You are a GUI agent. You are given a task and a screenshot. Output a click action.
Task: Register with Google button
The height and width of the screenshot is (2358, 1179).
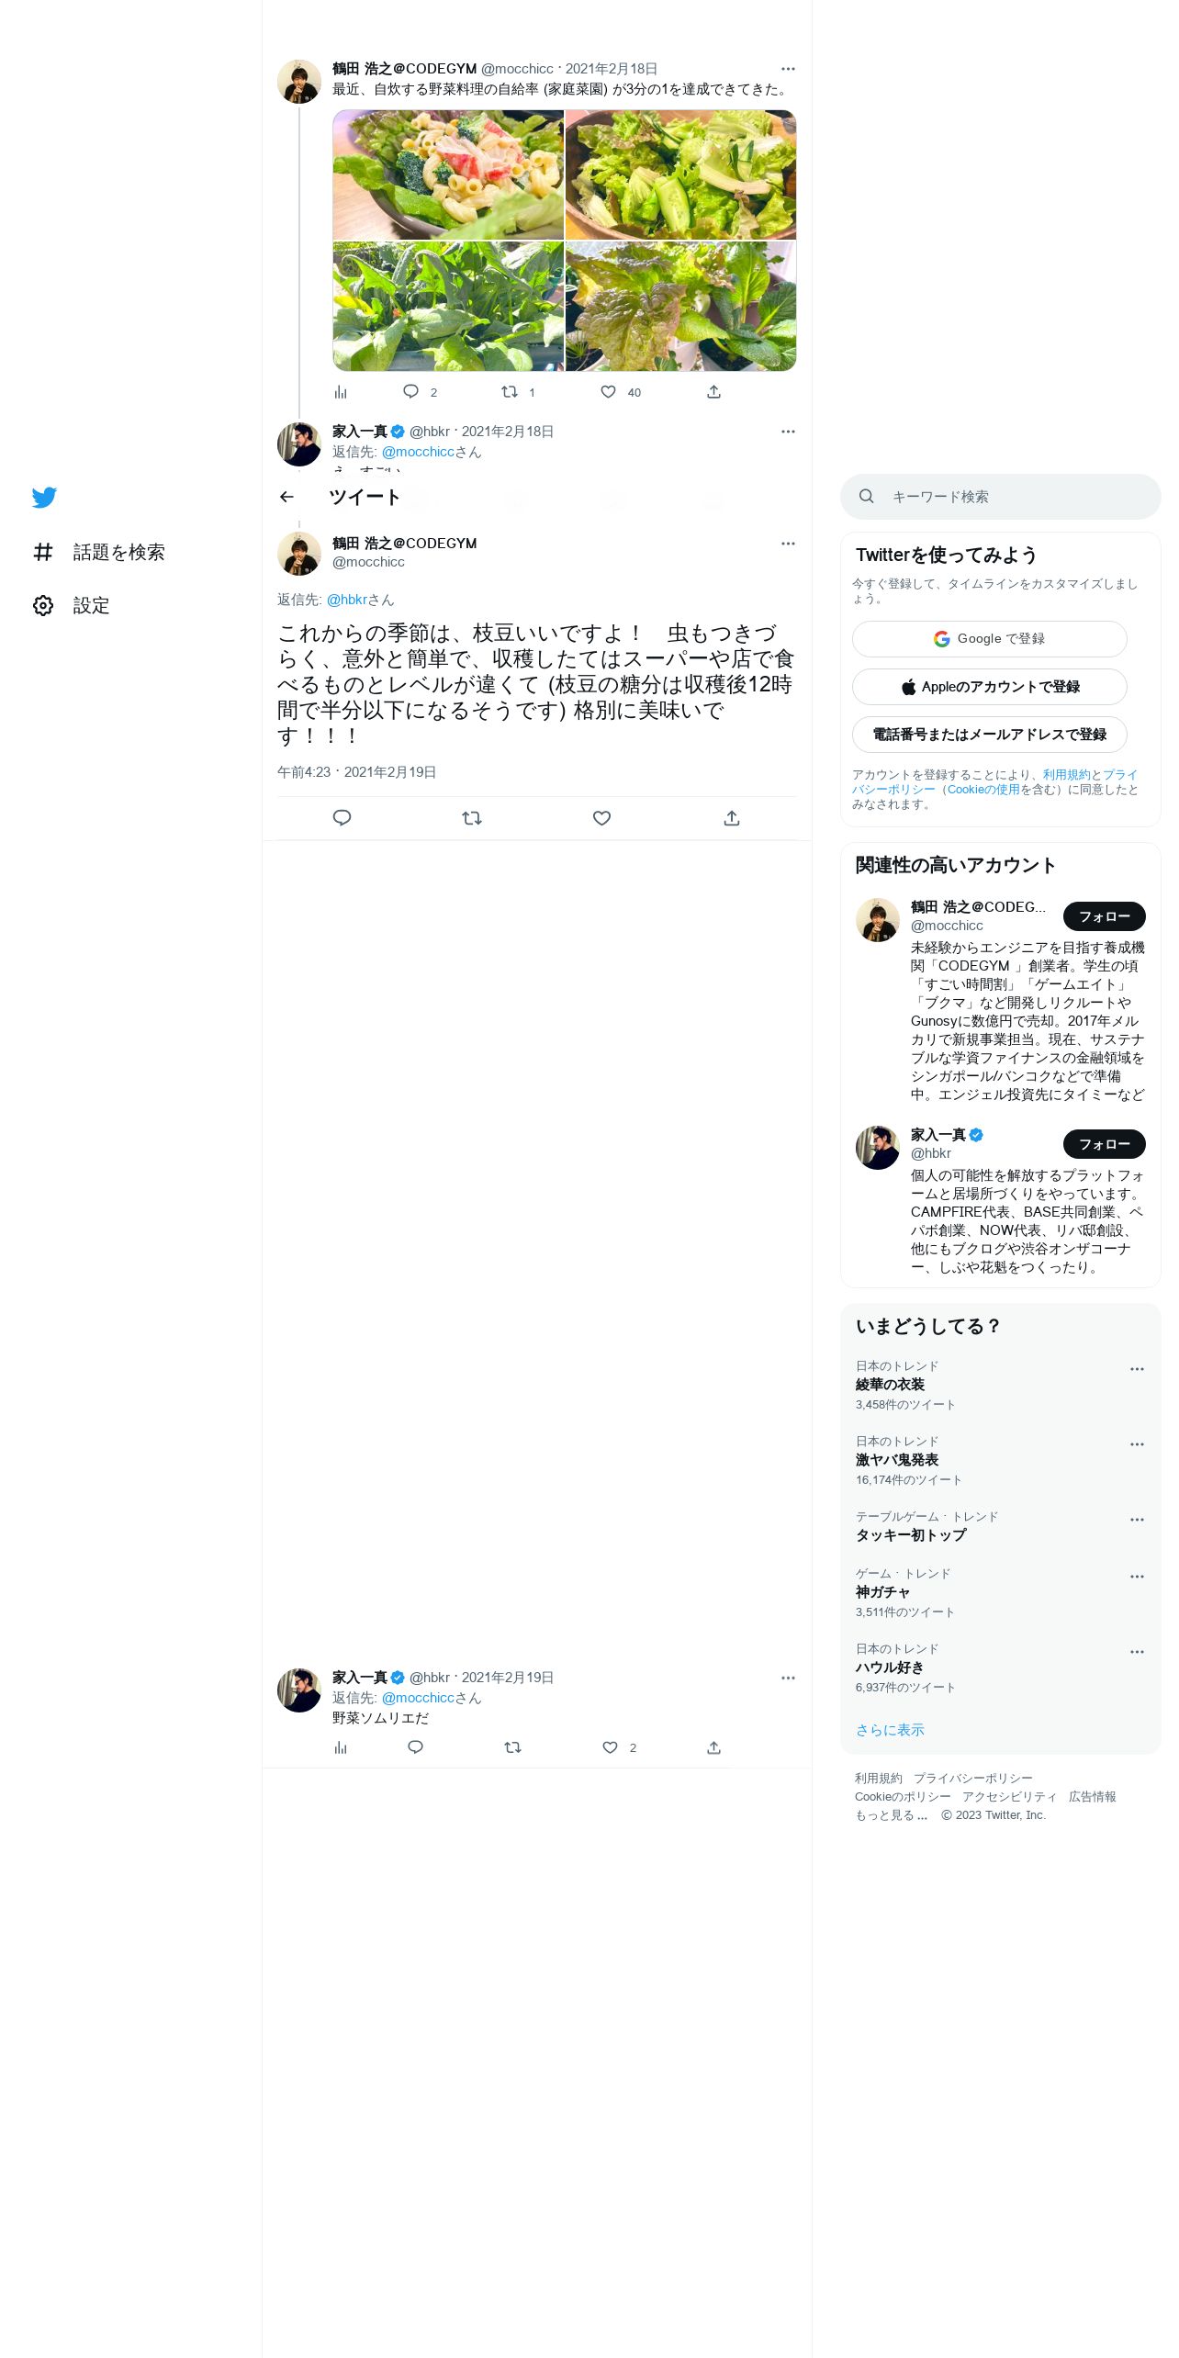pos(990,639)
